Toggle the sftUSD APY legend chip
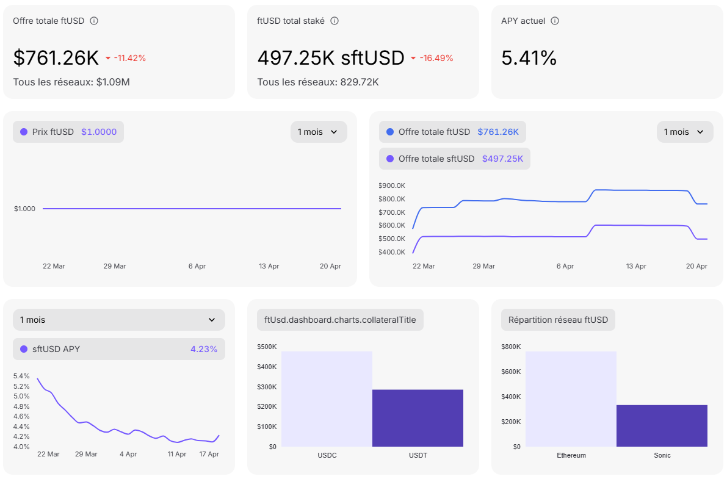 pyautogui.click(x=118, y=349)
